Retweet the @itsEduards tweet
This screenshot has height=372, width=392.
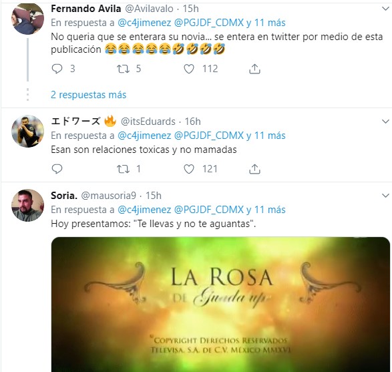(x=124, y=169)
